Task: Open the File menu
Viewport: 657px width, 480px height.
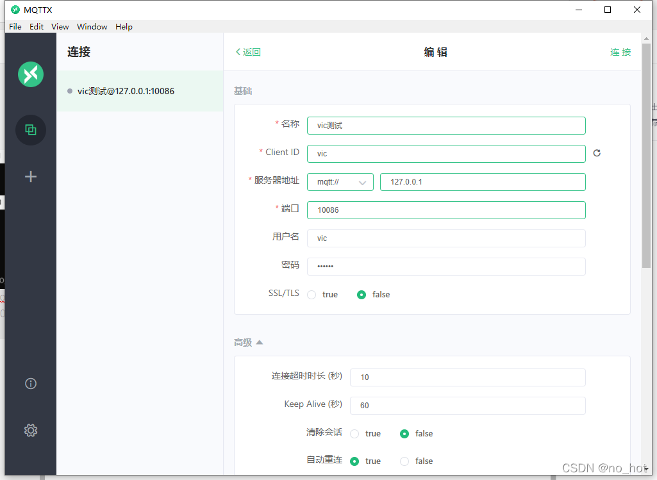Action: click(15, 27)
